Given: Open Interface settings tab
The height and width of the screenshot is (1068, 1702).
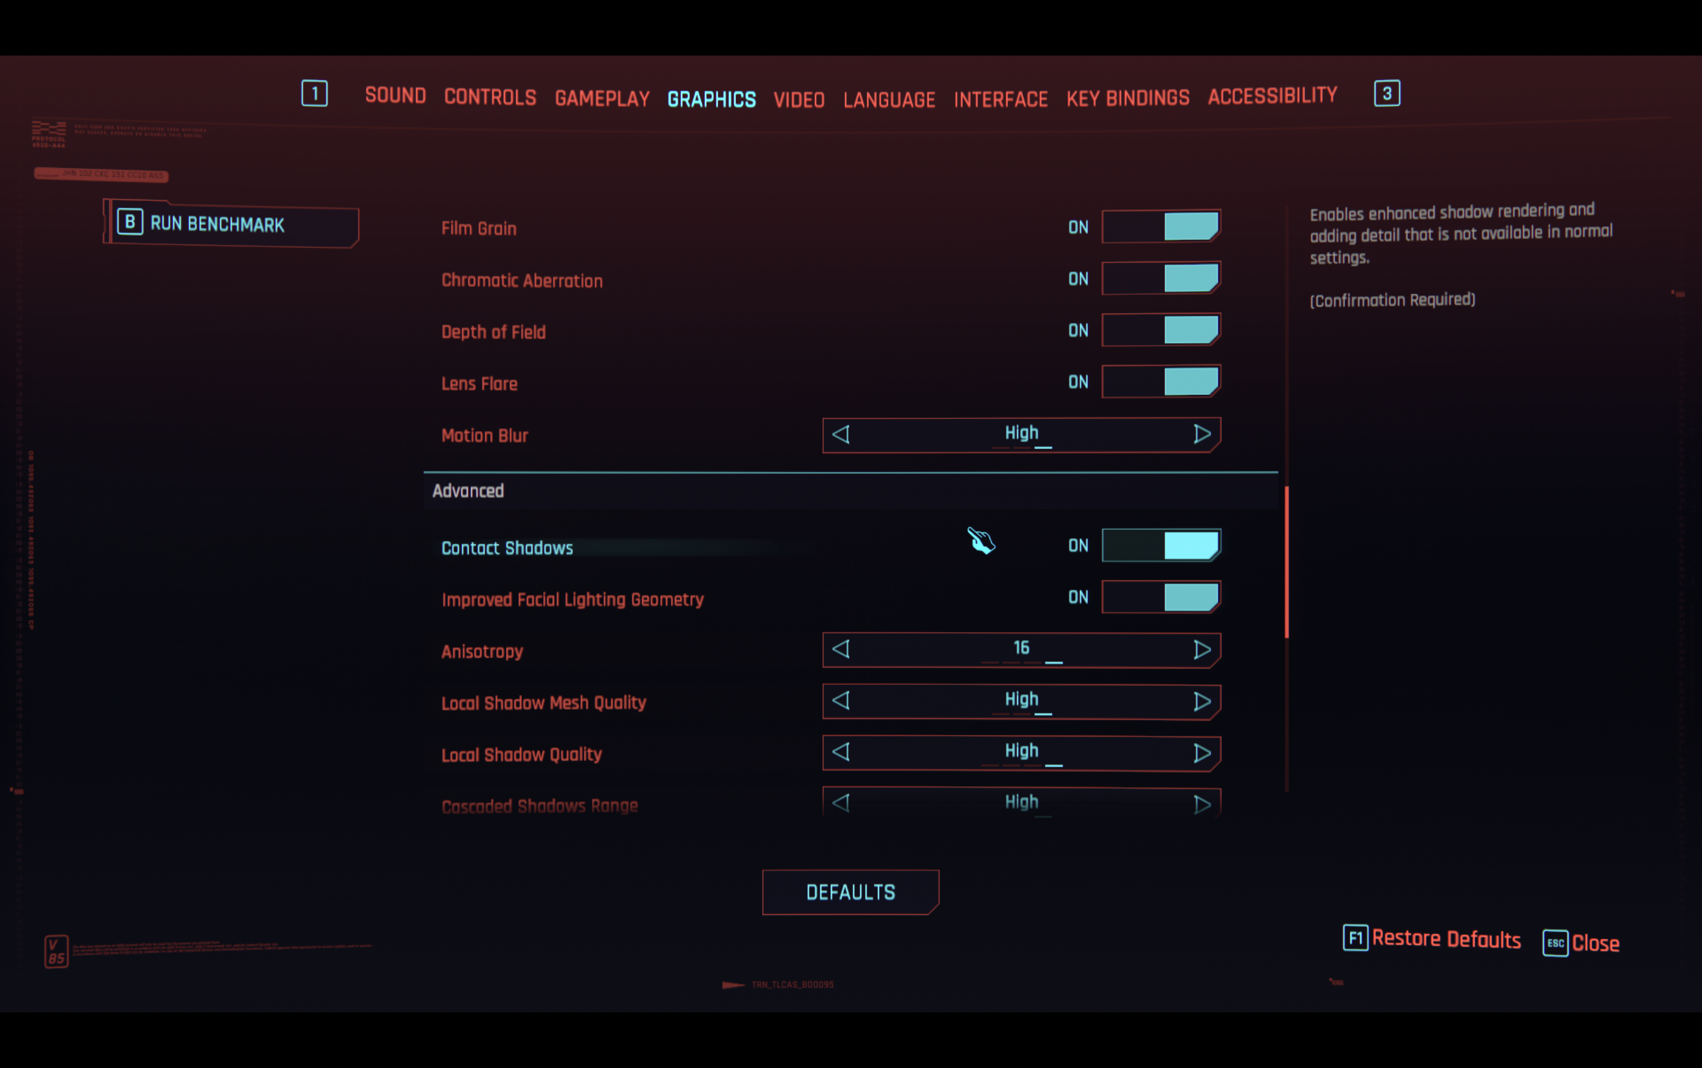Looking at the screenshot, I should (x=1000, y=99).
